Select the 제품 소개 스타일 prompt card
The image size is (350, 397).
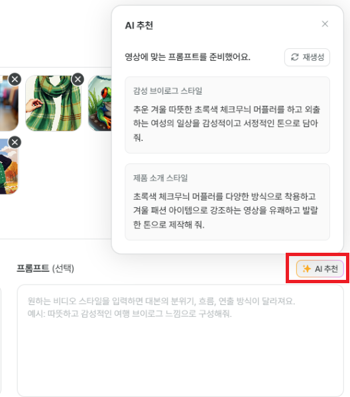(227, 202)
